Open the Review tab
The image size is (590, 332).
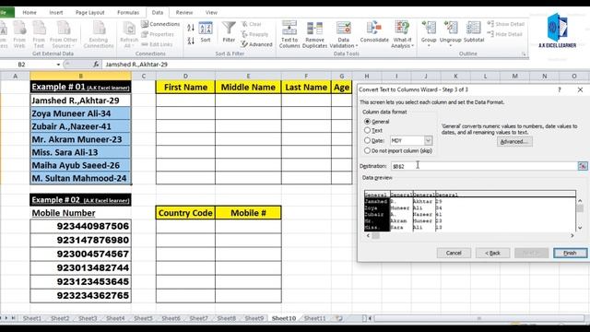[x=184, y=12]
